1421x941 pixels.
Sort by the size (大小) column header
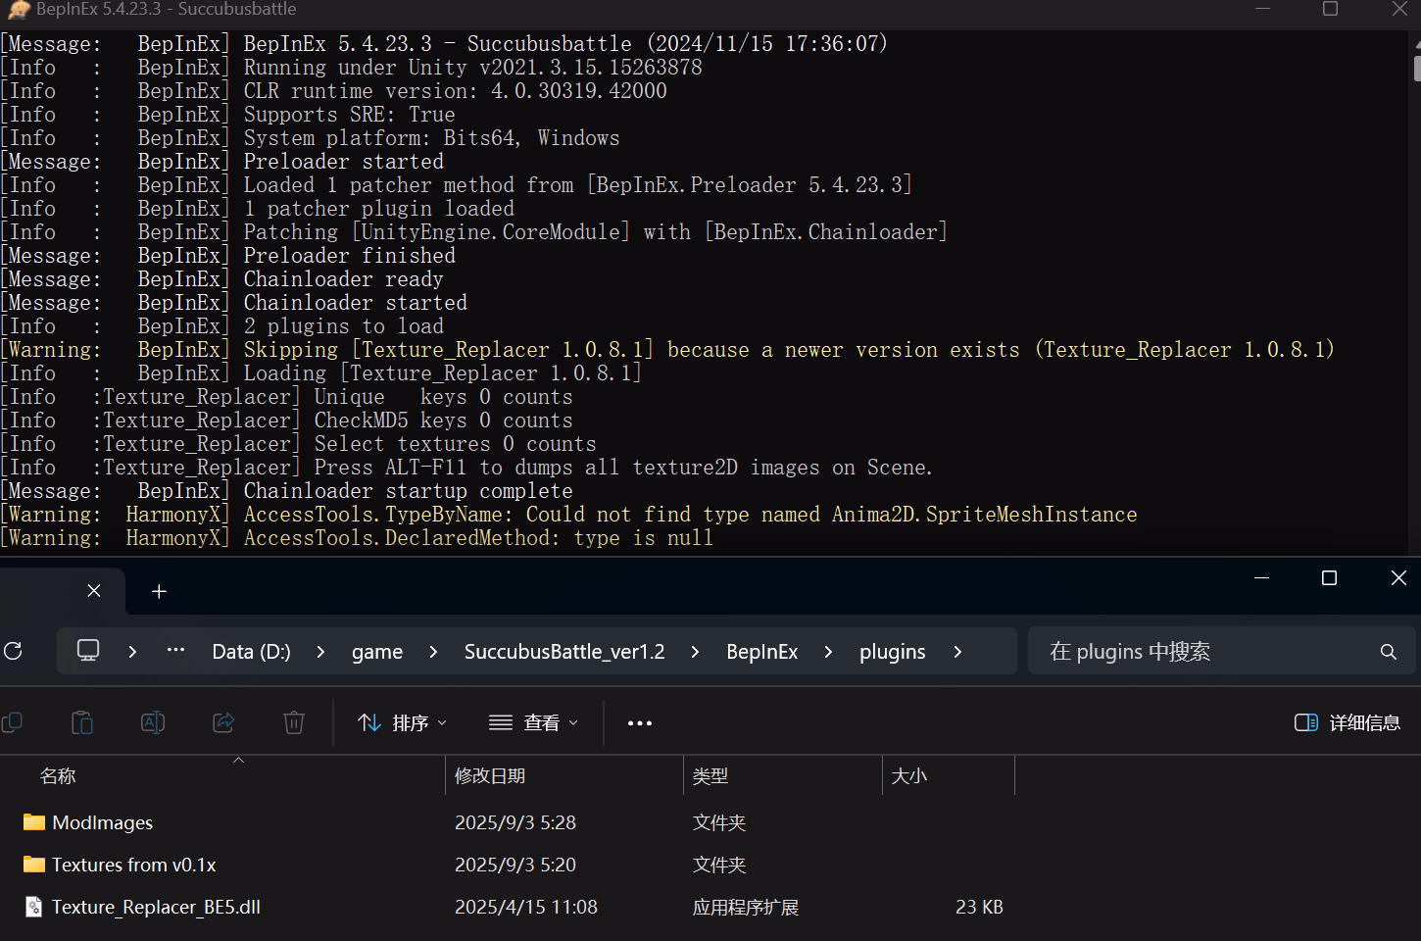point(949,776)
